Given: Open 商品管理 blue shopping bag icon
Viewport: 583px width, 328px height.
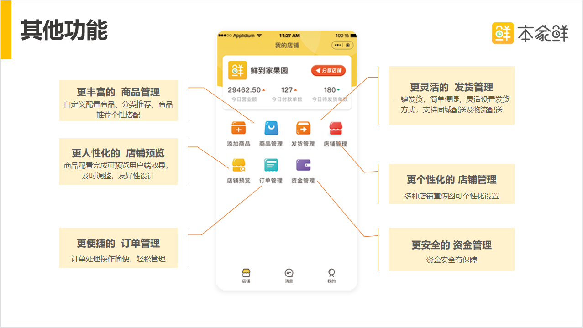Looking at the screenshot, I should click(271, 129).
